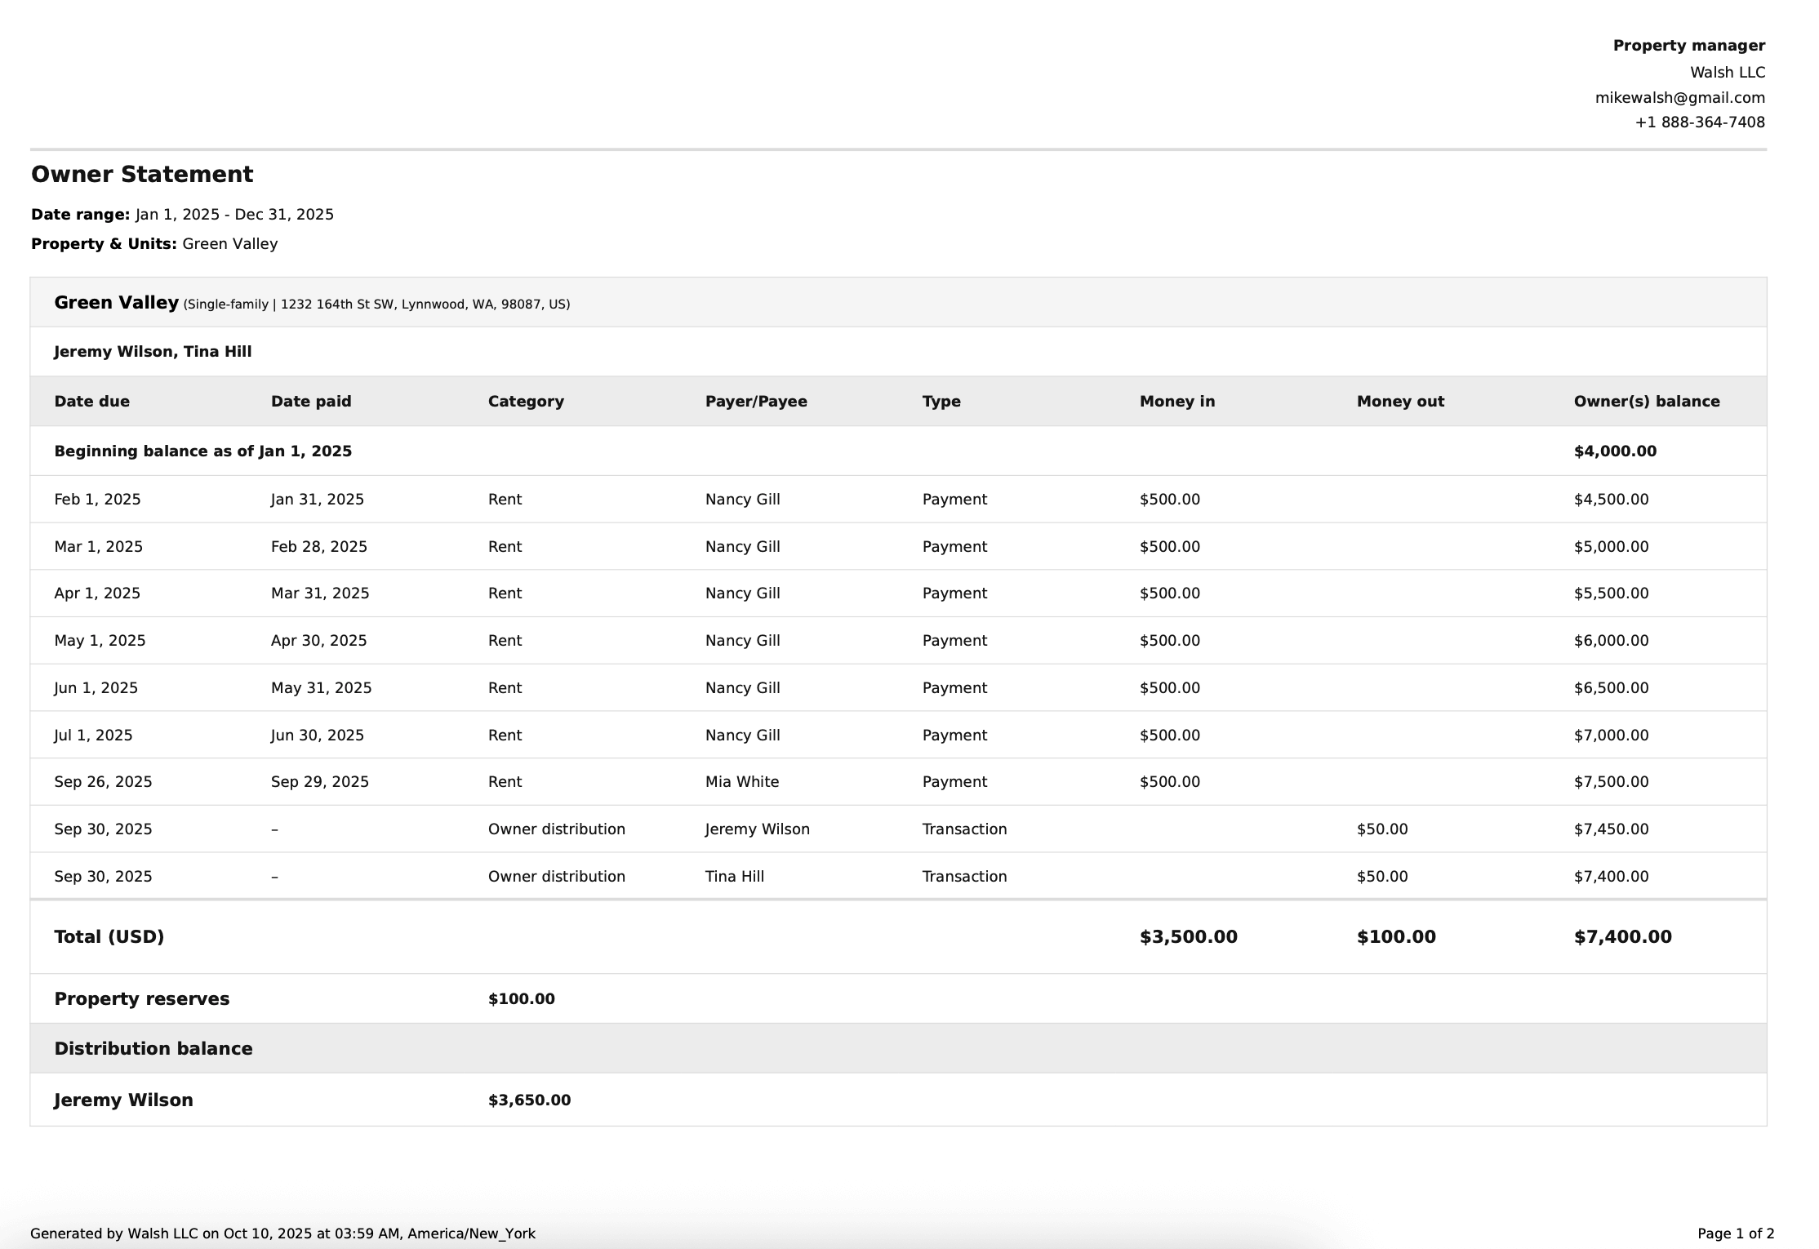Click the Money in column header
This screenshot has width=1819, height=1249.
1176,402
